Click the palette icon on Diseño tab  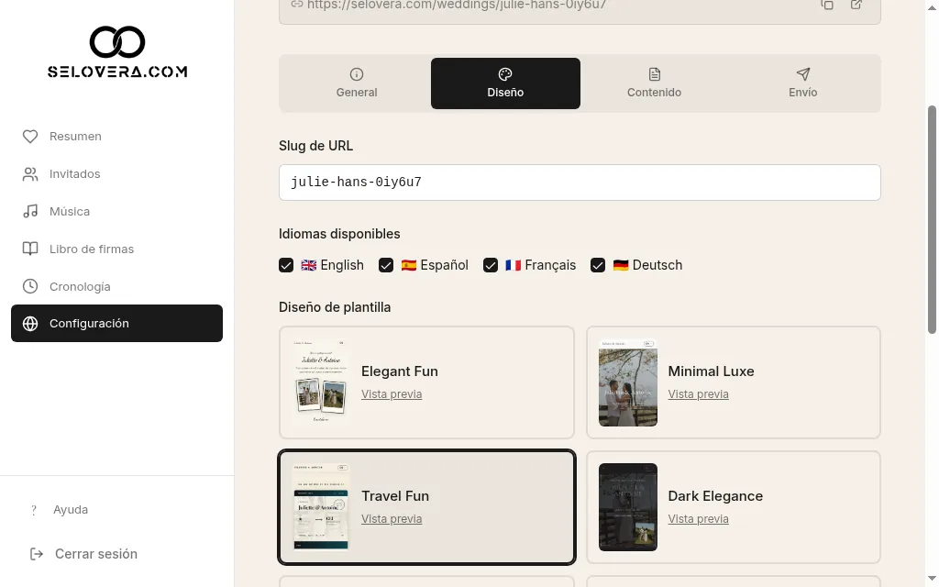click(x=505, y=74)
